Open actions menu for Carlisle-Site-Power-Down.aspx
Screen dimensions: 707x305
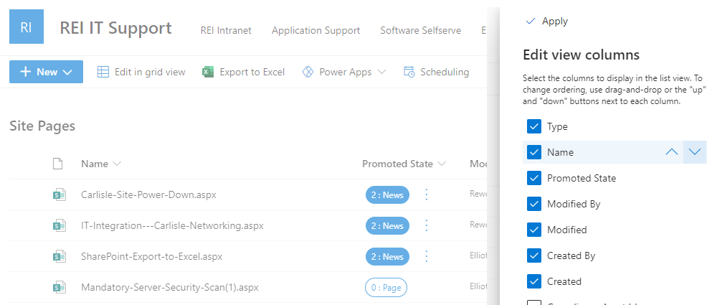click(x=427, y=194)
